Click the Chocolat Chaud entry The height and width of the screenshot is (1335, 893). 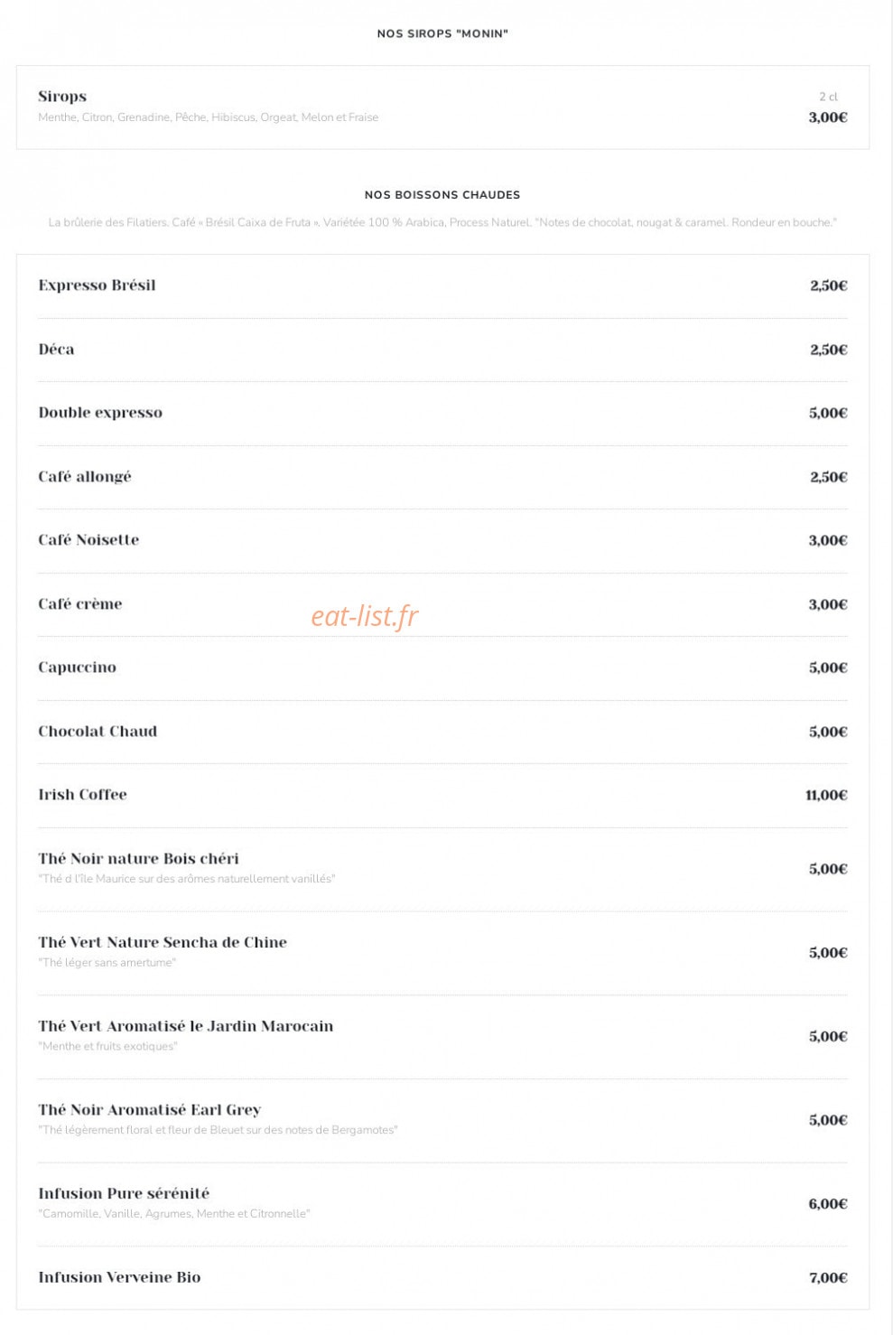(442, 732)
